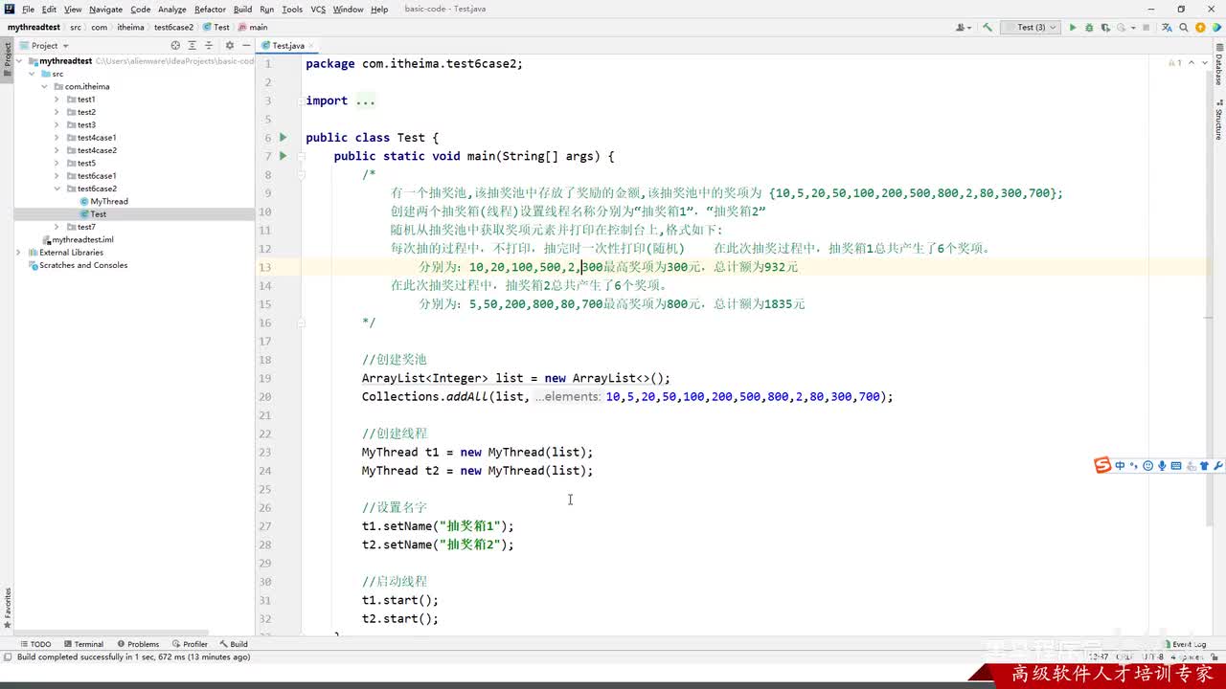Click the itheima breadcrumb in navigation bar
Screen dimensions: 1226x689
point(130,28)
